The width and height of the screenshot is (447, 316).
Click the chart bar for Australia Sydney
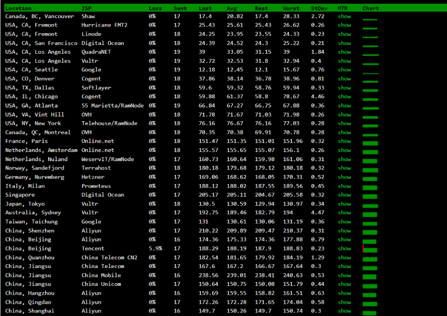point(370,213)
